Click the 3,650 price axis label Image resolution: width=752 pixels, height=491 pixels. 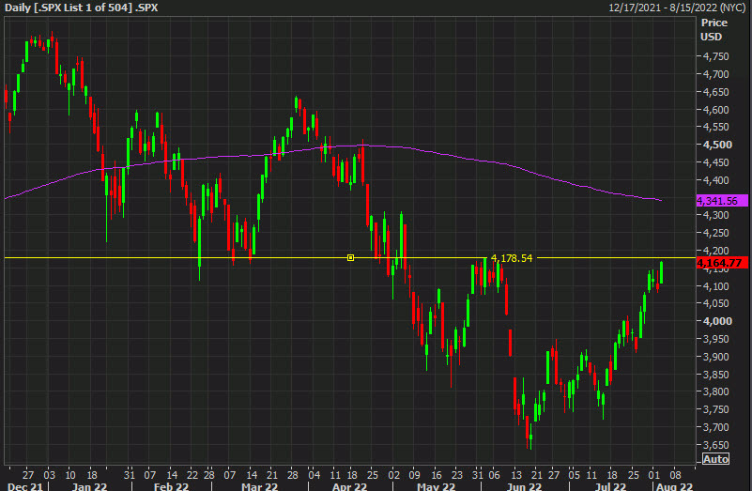click(x=716, y=444)
